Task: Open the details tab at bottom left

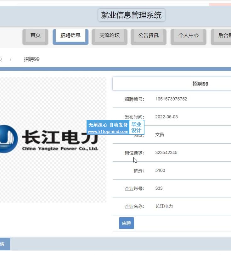Action: pos(5,244)
